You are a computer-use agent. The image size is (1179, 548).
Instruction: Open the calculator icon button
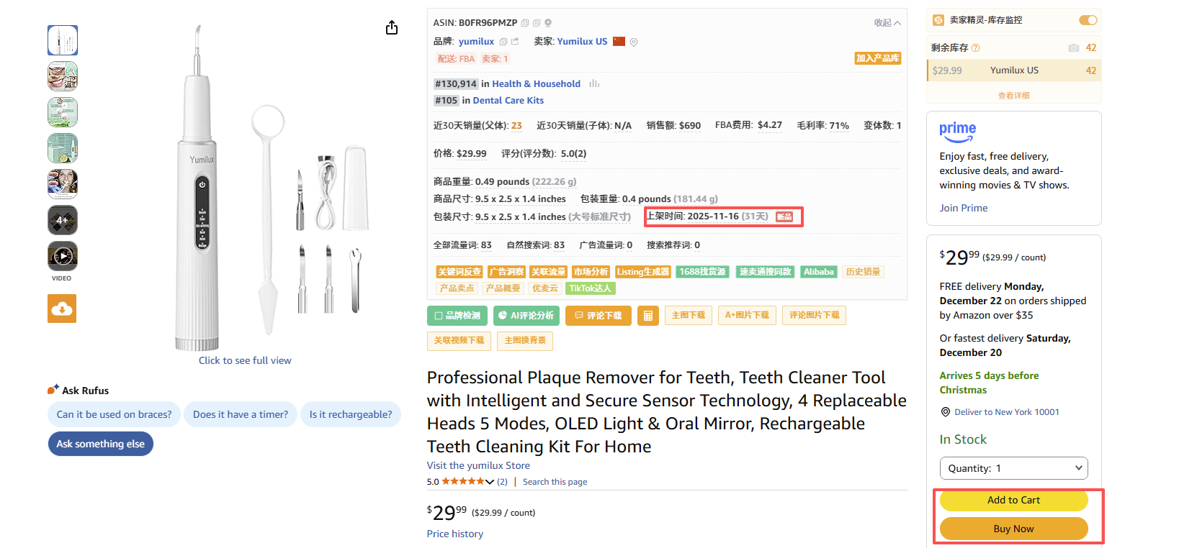[x=648, y=316]
